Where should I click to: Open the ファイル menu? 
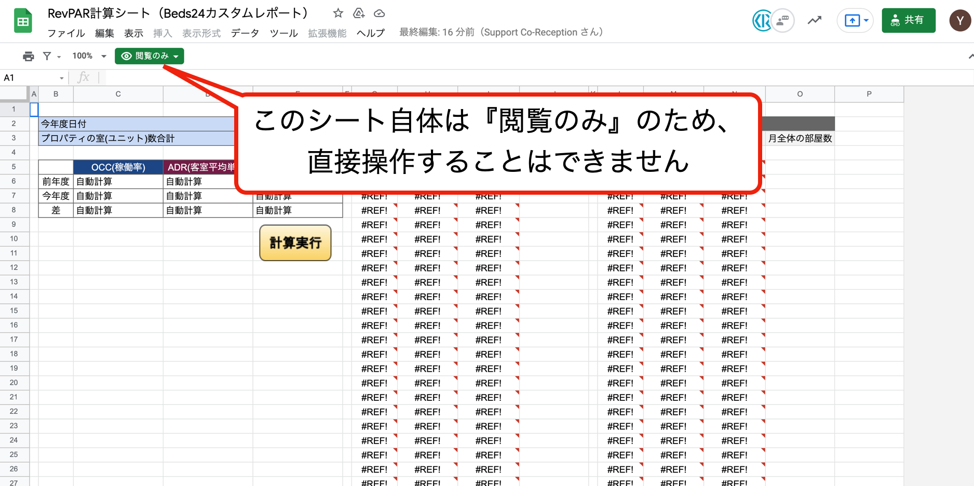tap(66, 33)
